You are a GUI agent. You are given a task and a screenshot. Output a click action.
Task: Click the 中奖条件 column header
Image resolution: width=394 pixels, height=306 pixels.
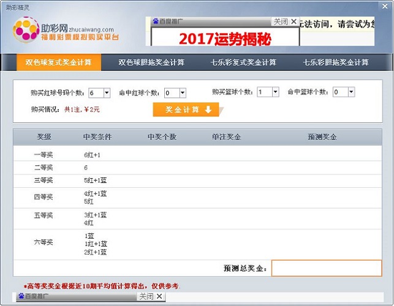97,137
